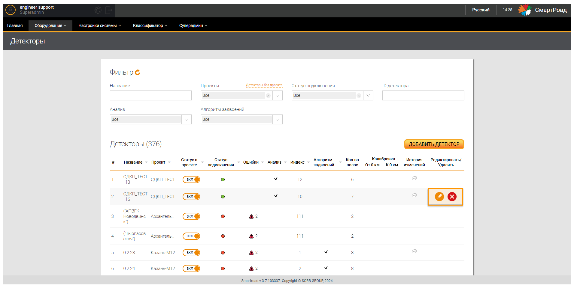Toggle ВКЛ switch for Тырпасовская detector
This screenshot has width=574, height=288.
[x=191, y=236]
